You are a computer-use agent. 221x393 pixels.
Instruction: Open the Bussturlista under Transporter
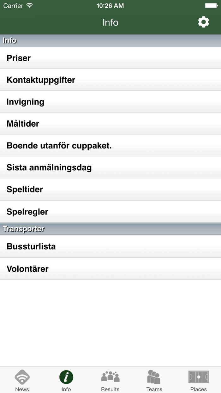110,246
